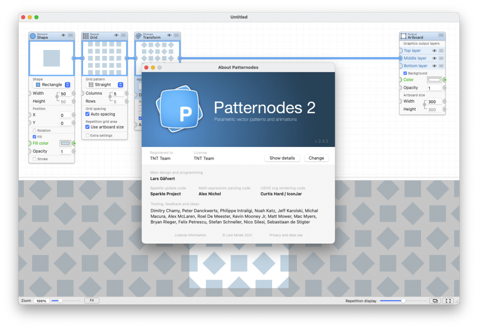Enable the Stroke checkbox
This screenshot has width=478, height=329.
(35, 159)
